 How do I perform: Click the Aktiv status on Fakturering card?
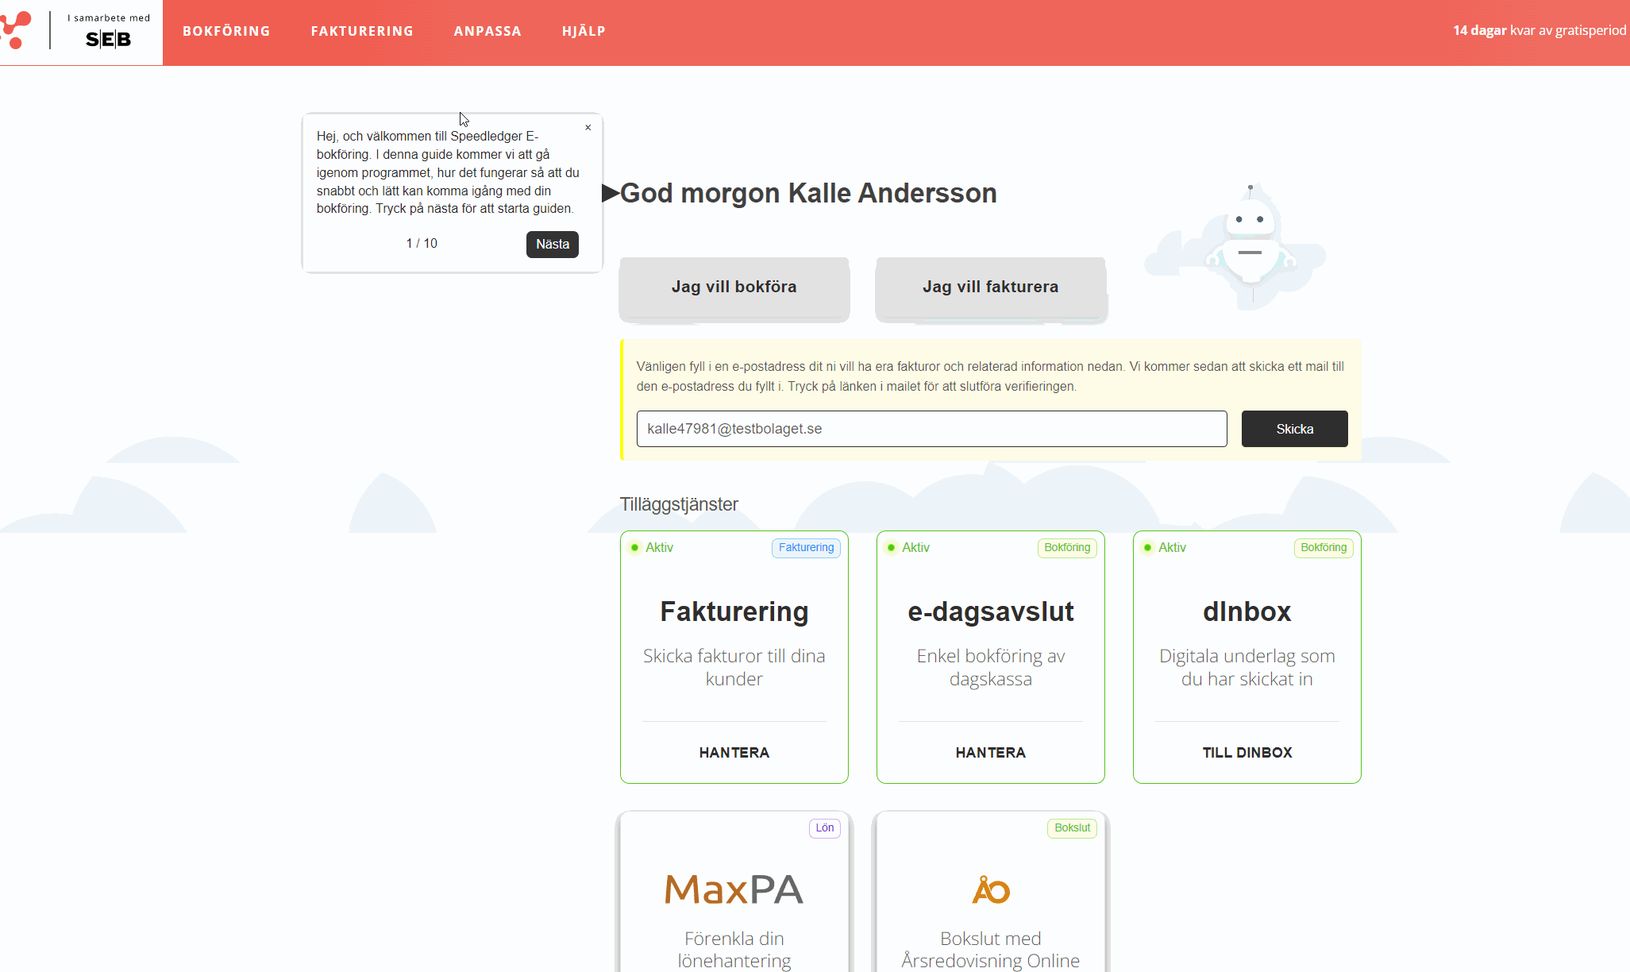[x=652, y=548]
